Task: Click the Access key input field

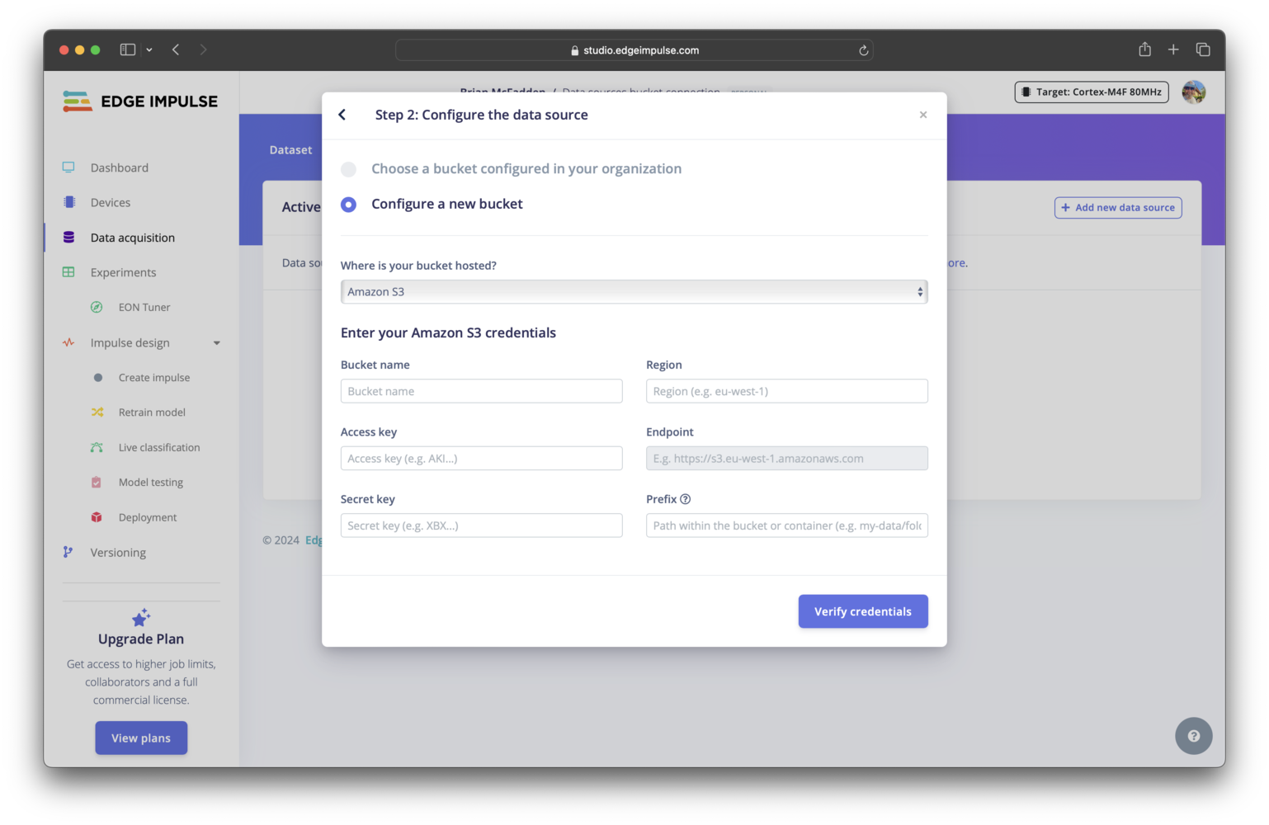Action: (x=481, y=459)
